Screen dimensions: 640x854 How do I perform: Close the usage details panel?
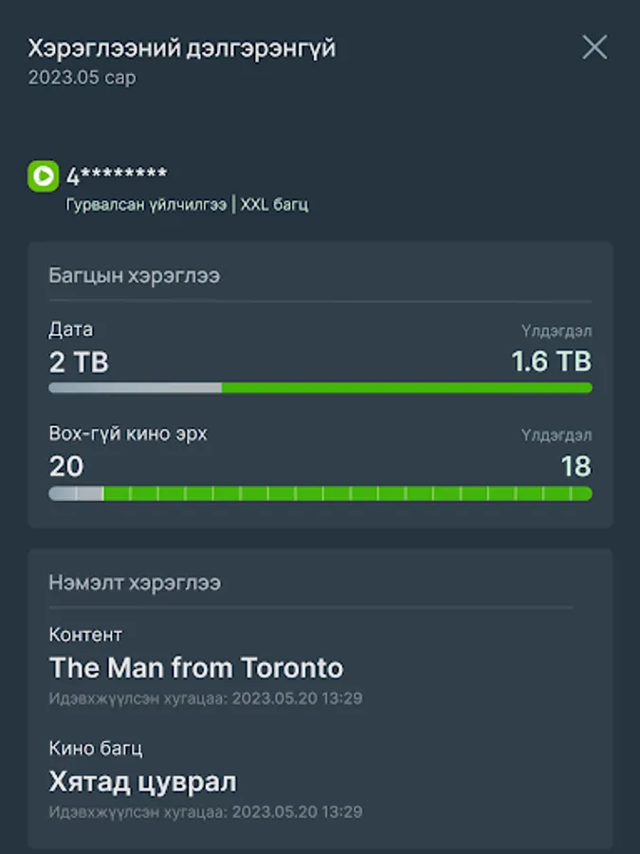[594, 47]
